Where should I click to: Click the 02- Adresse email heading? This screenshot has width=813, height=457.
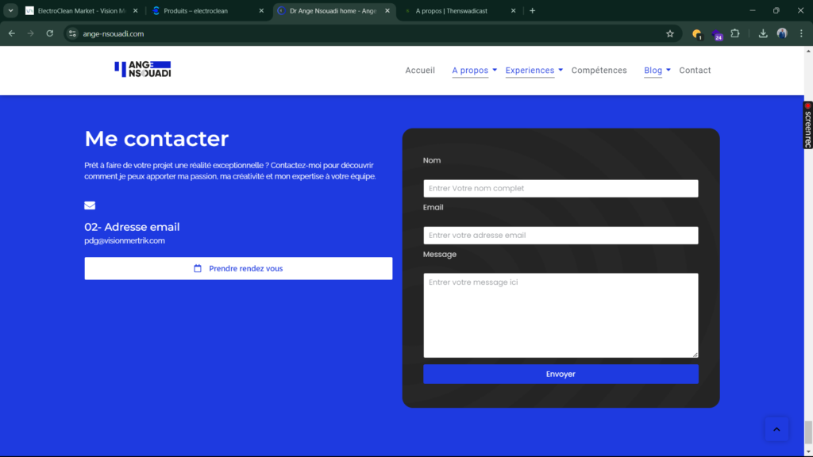tap(132, 227)
